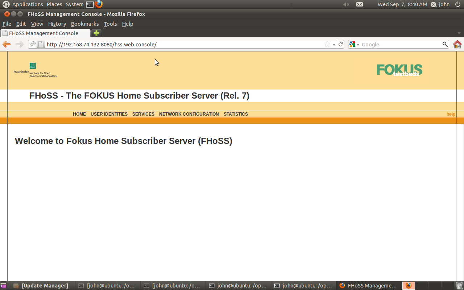
Task: Click the Welcome to Fokus Home Subscriber Server text
Action: tap(124, 141)
